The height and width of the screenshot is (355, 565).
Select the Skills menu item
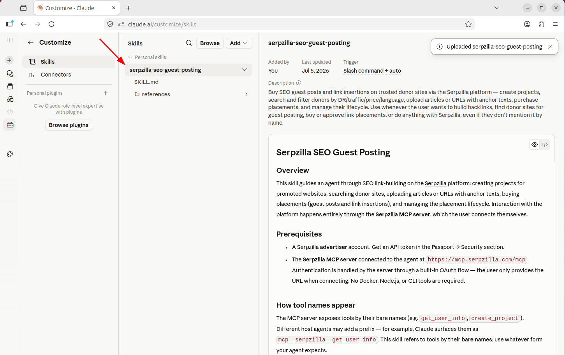click(69, 62)
